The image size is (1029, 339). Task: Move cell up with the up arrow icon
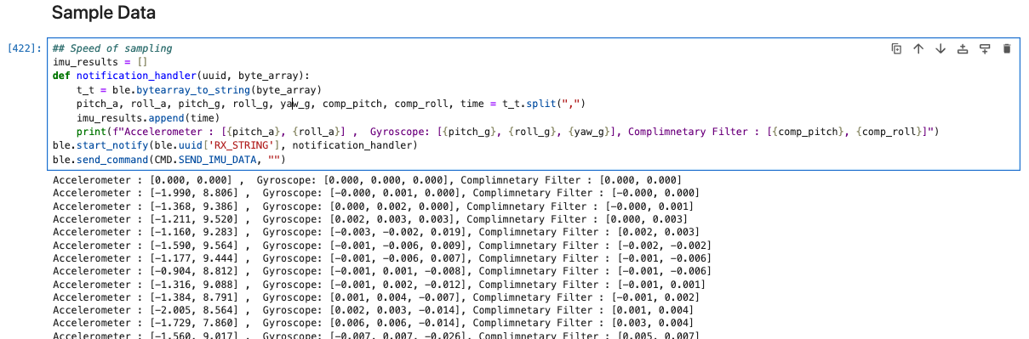(918, 49)
